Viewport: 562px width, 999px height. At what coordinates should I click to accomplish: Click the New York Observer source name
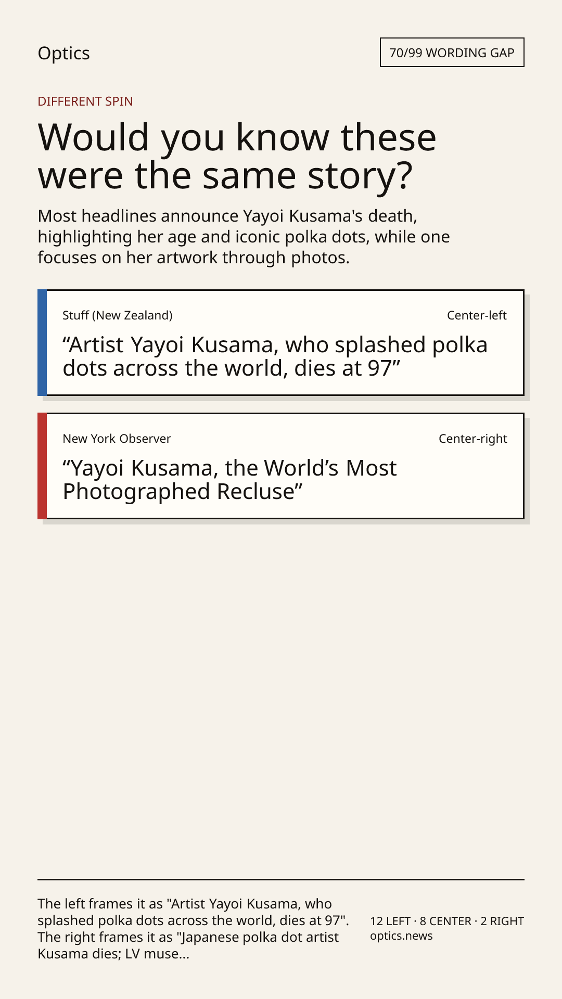click(x=117, y=439)
